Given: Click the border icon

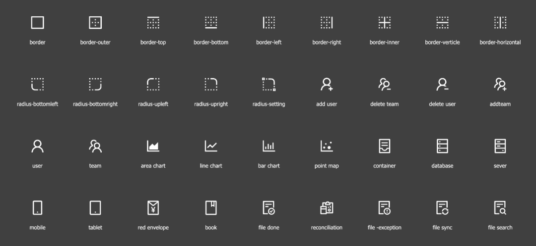Looking at the screenshot, I should [x=37, y=22].
